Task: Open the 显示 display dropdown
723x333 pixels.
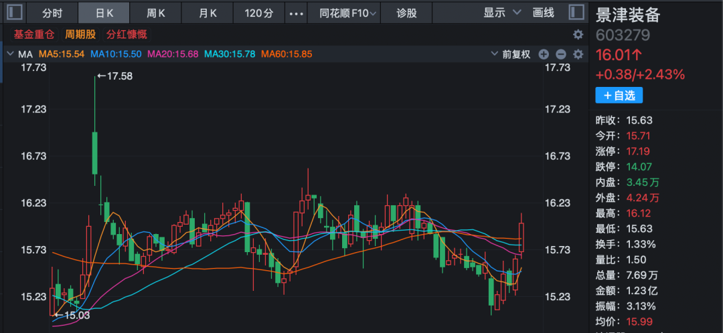Action: pyautogui.click(x=501, y=12)
